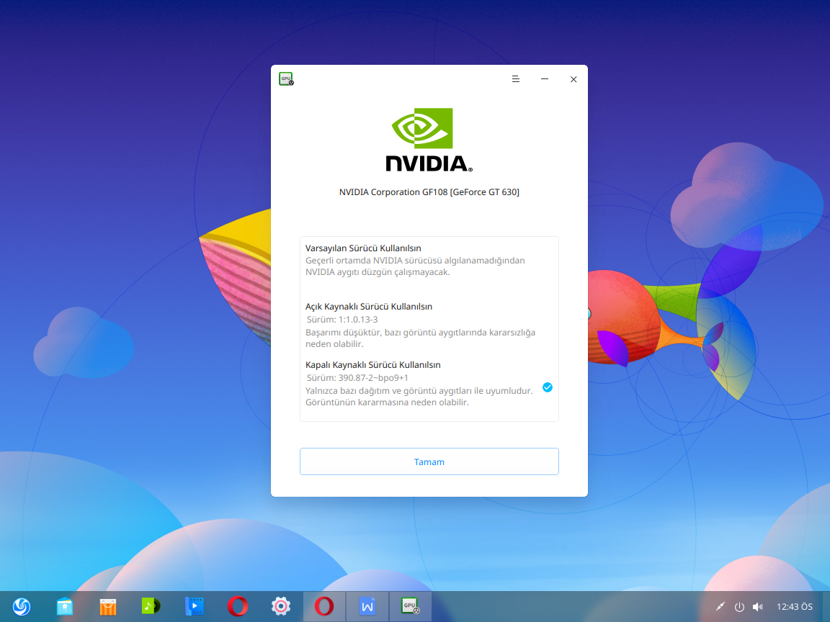This screenshot has width=830, height=622.
Task: Launch the orange App Store bag icon
Action: (108, 607)
